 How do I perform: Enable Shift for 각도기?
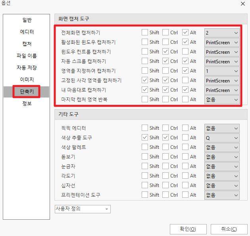coord(145,176)
